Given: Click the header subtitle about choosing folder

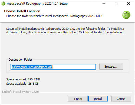Looking at the screenshot, I should 55,16.
